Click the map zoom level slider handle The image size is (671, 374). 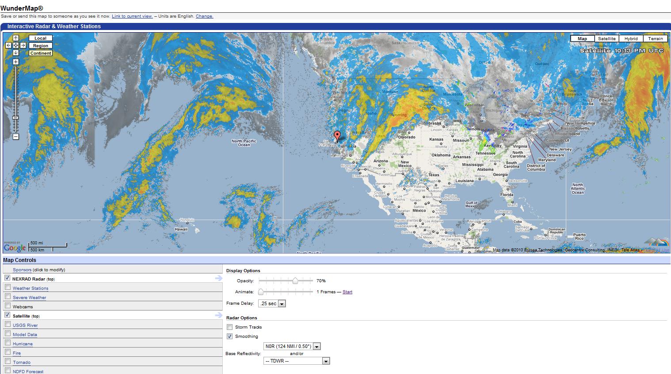pyautogui.click(x=16, y=118)
